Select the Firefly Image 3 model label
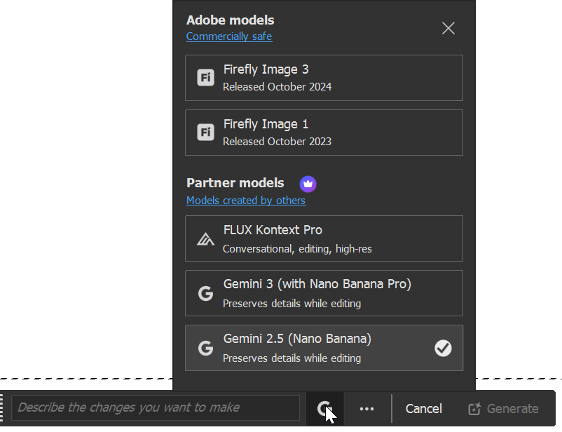Screen dimensions: 562x432 pos(266,69)
